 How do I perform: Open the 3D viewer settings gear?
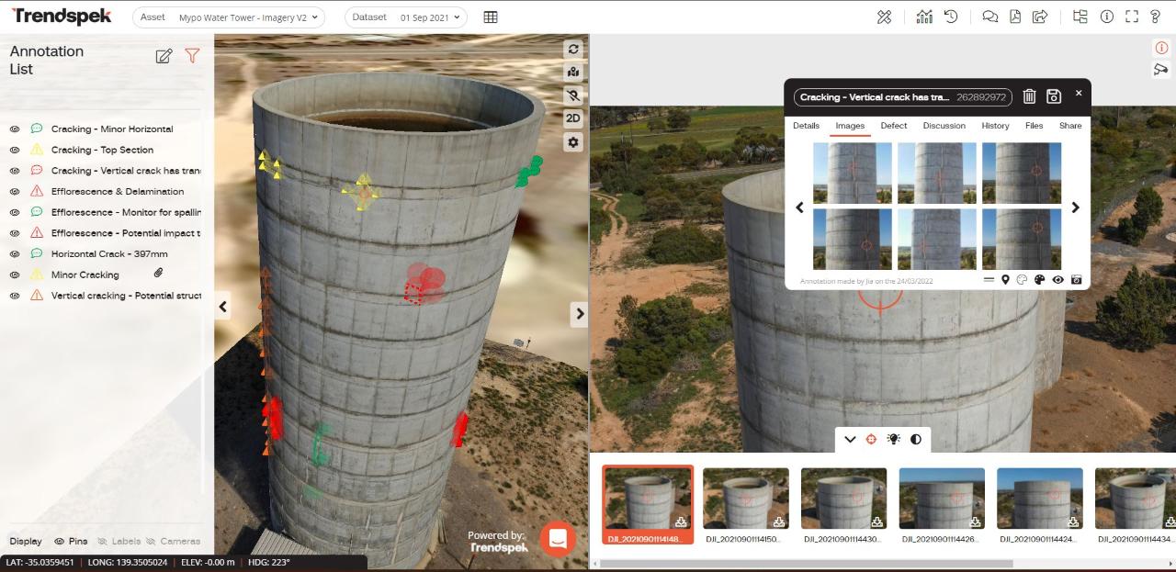[x=573, y=142]
